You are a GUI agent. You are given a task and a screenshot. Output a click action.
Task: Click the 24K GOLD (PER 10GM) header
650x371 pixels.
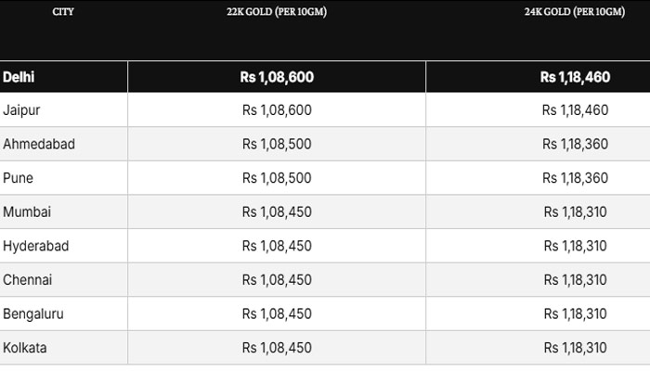coord(575,12)
